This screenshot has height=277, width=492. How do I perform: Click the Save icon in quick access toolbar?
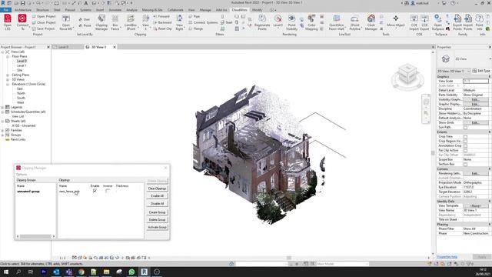(x=22, y=3)
